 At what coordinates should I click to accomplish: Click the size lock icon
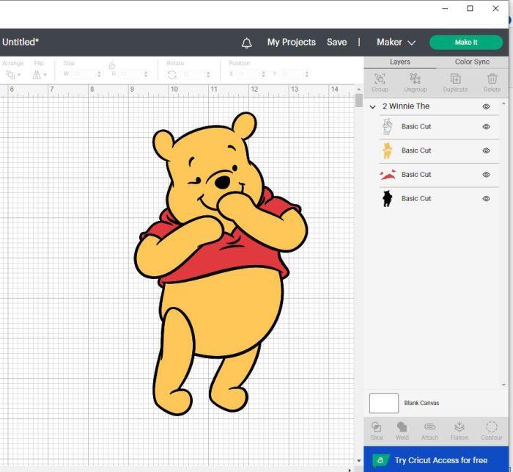[x=112, y=66]
